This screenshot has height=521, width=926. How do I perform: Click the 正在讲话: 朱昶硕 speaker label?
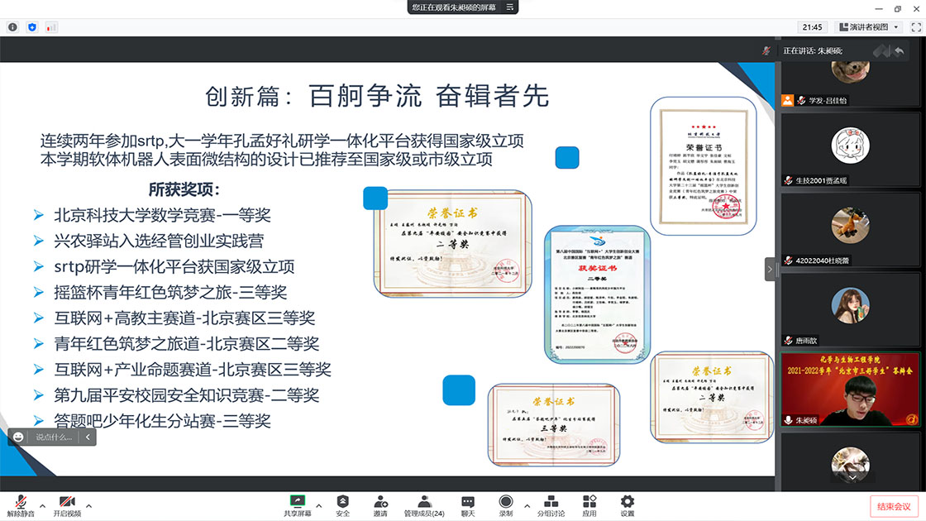[x=813, y=50]
